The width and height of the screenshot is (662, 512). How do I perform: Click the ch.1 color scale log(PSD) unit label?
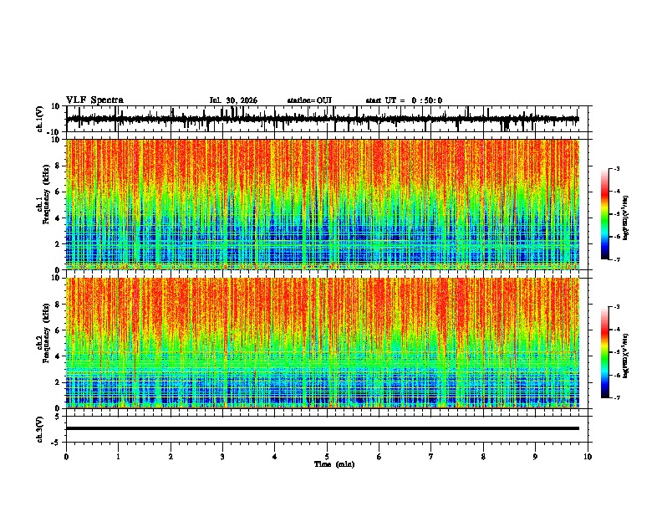pyautogui.click(x=626, y=218)
